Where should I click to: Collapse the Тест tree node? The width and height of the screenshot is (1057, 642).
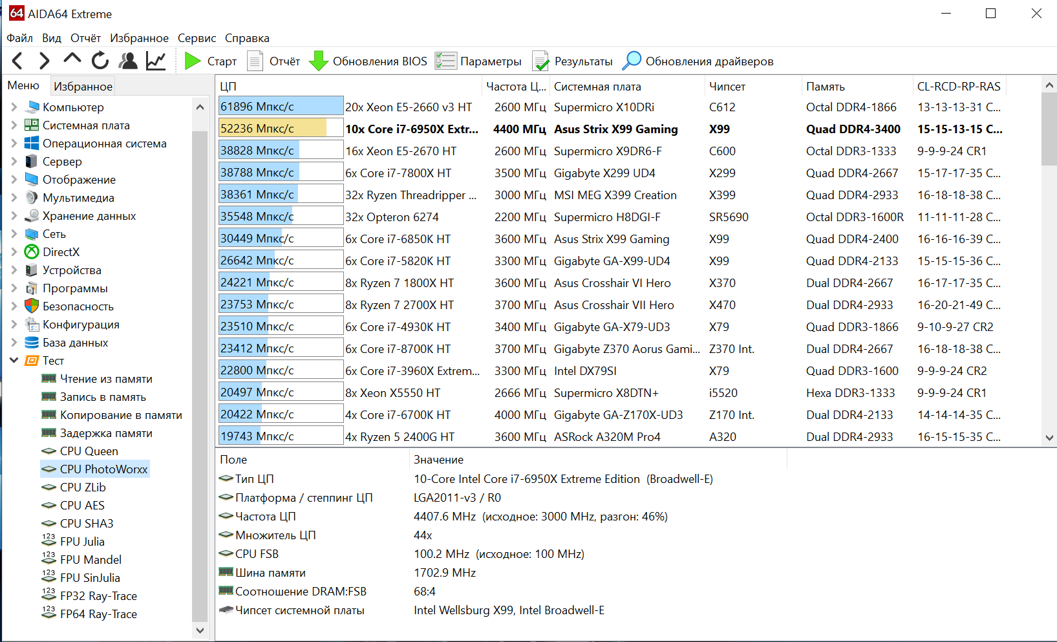pos(14,361)
